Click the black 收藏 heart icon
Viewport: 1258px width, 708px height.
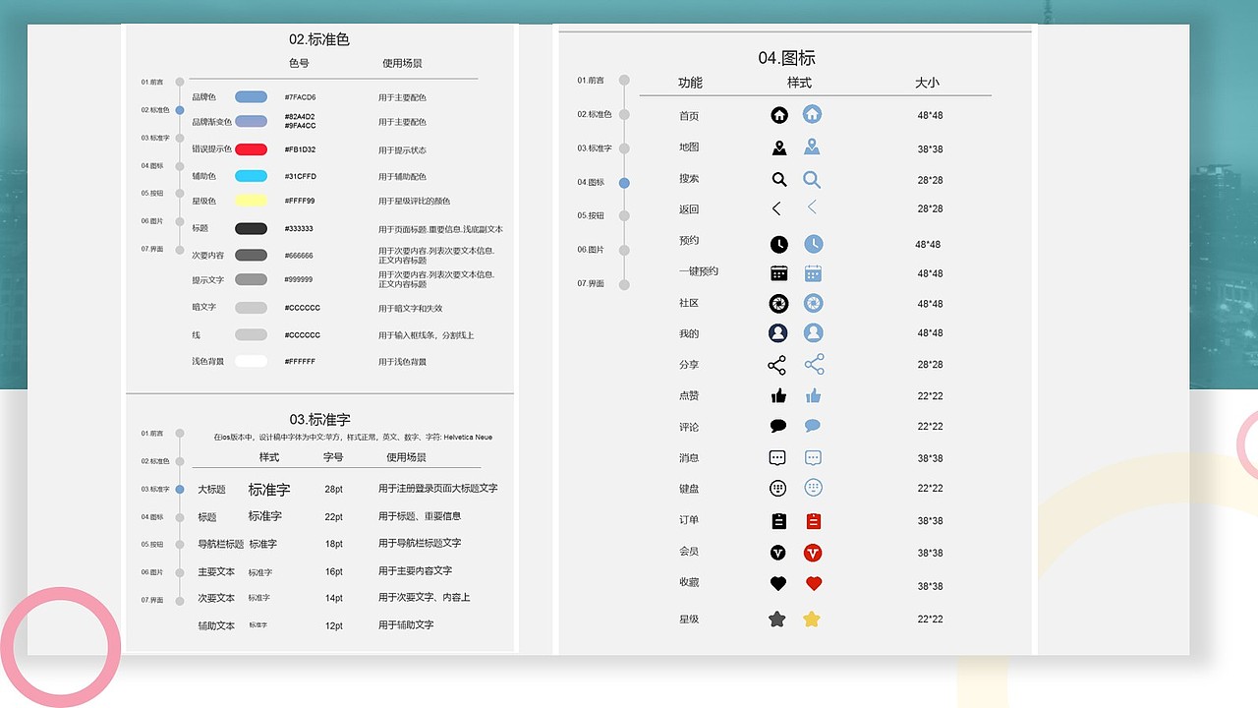click(778, 584)
